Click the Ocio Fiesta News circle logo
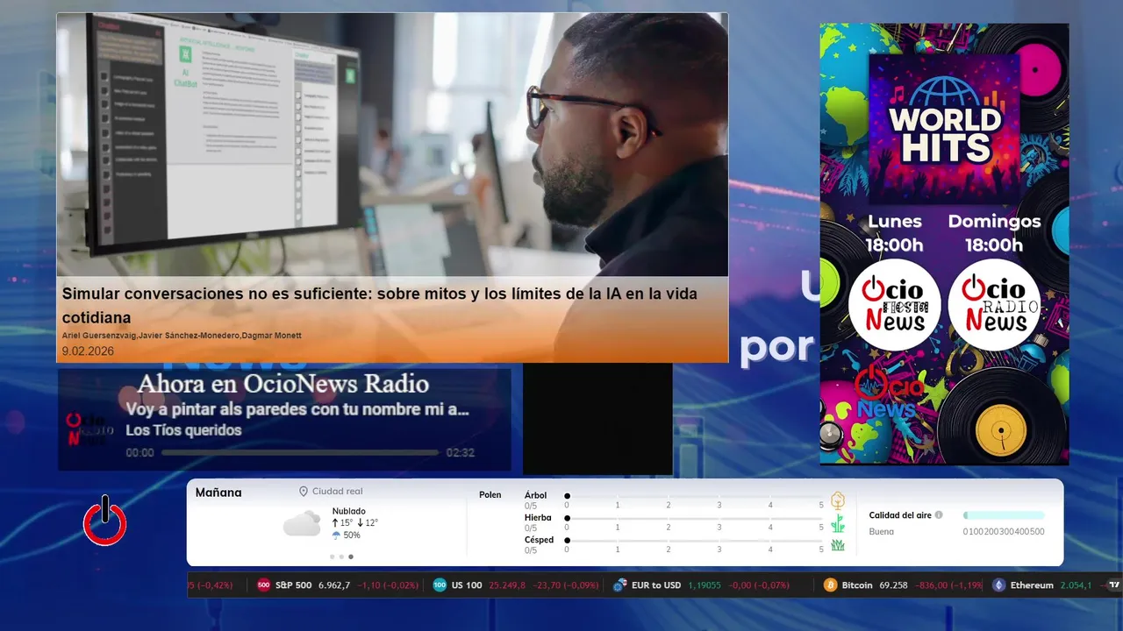 pyautogui.click(x=894, y=305)
